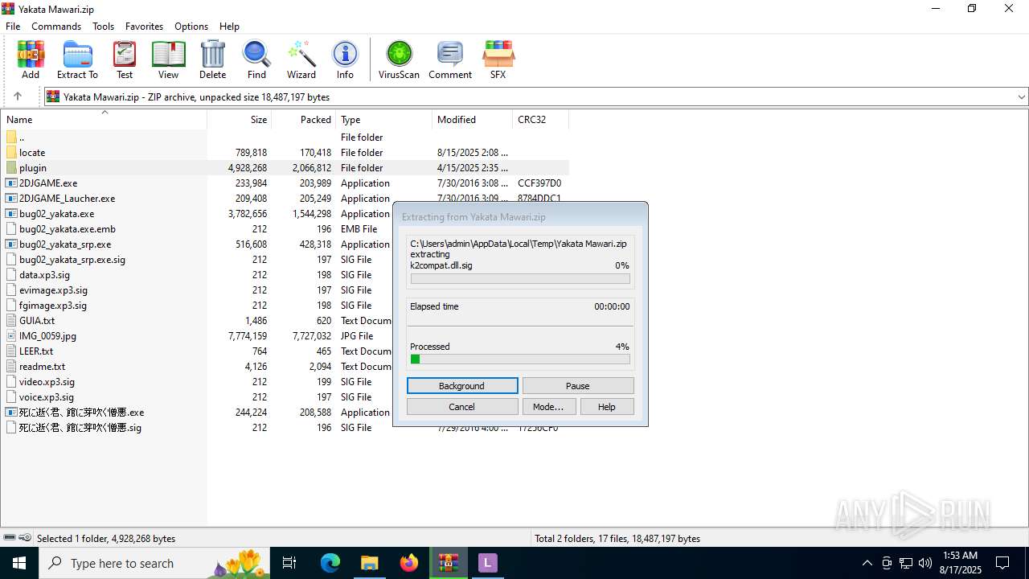1029x579 pixels.
Task: Run the VirusScan icon
Action: pos(400,60)
